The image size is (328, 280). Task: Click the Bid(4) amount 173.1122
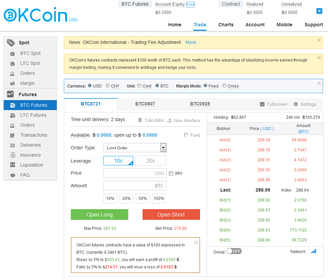coord(298,230)
